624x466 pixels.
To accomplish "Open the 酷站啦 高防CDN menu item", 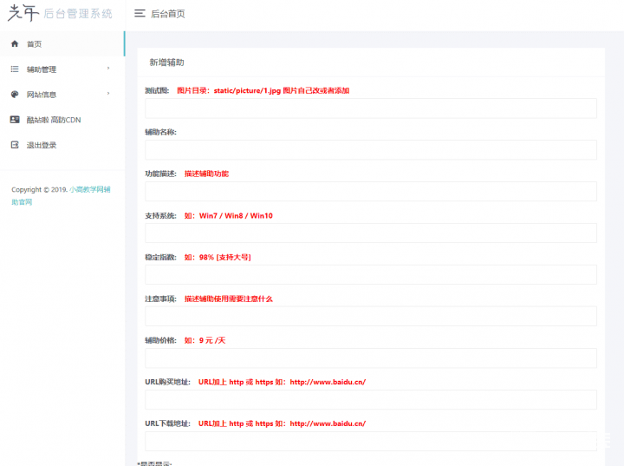I will [62, 120].
